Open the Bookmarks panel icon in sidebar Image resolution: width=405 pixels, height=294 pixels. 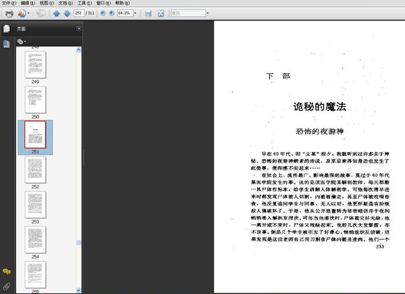7,43
